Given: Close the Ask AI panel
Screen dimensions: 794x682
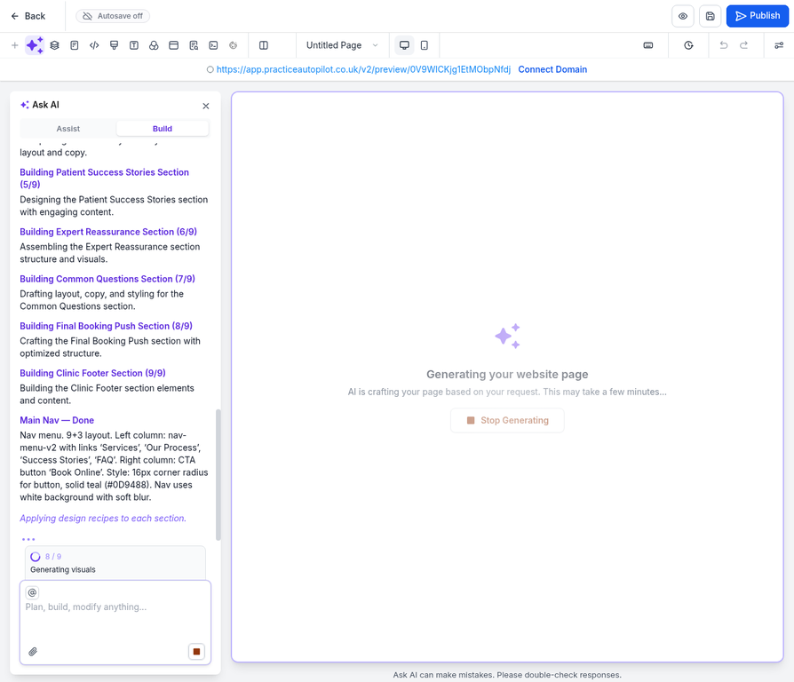Looking at the screenshot, I should point(205,106).
